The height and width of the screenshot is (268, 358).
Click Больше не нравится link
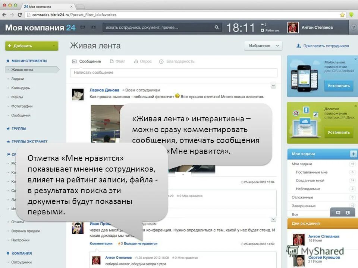pyautogui.click(x=141, y=243)
